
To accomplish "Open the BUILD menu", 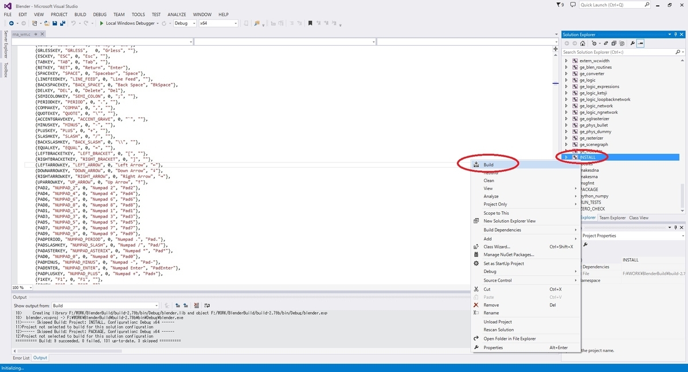I will (80, 14).
